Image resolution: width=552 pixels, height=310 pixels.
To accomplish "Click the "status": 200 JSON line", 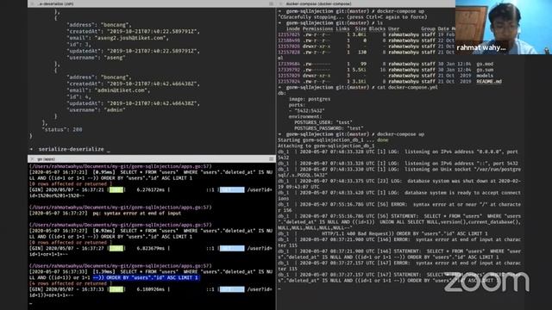I will pos(62,130).
